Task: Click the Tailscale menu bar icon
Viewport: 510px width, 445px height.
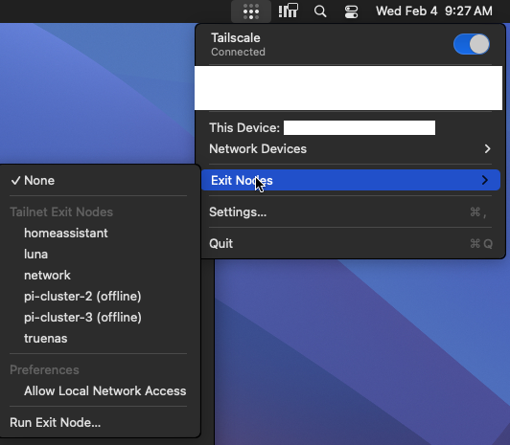Action: pos(251,11)
